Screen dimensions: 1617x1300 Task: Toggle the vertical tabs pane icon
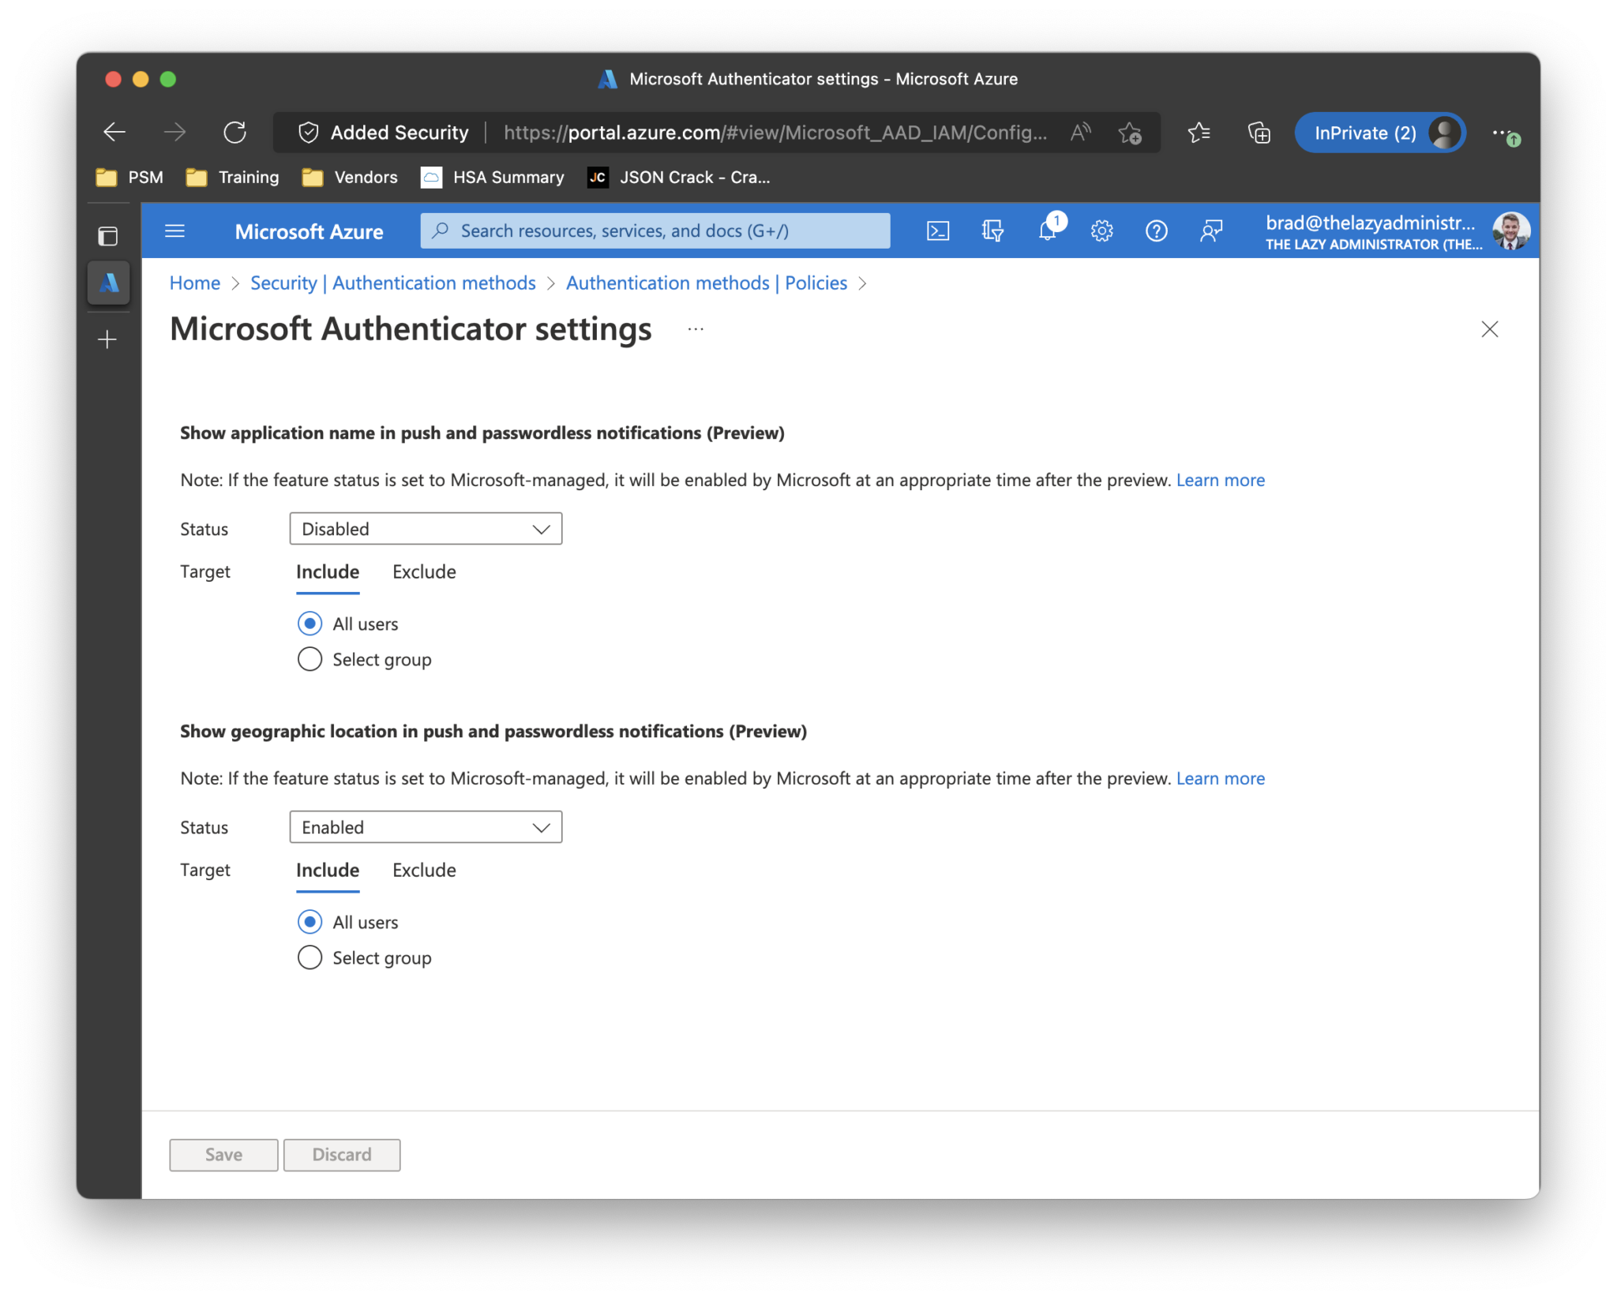pyautogui.click(x=108, y=236)
